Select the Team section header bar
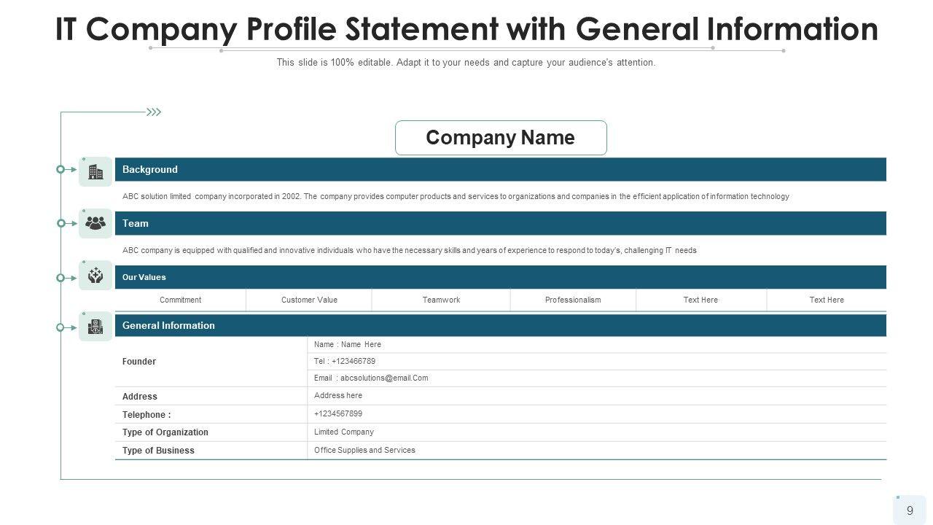 [500, 223]
